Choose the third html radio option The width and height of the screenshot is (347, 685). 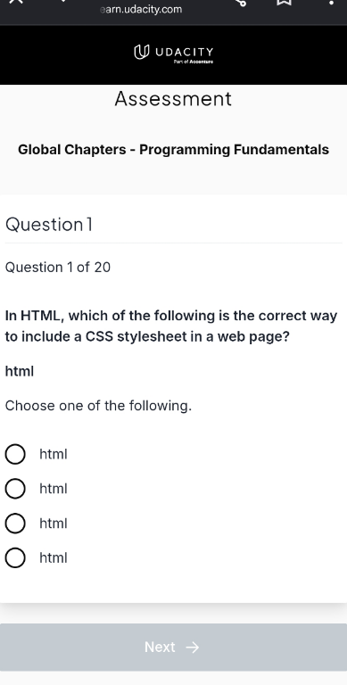click(15, 524)
